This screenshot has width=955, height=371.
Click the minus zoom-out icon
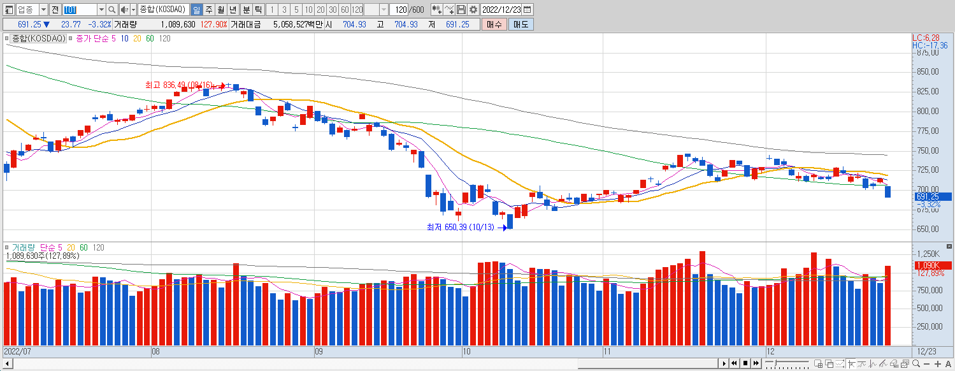(926, 364)
